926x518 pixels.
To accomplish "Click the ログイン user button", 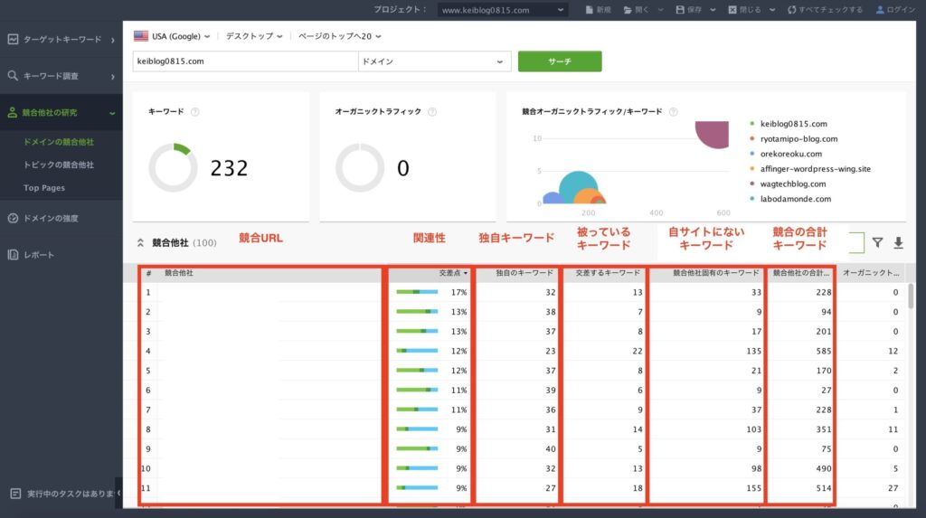I will pos(895,10).
